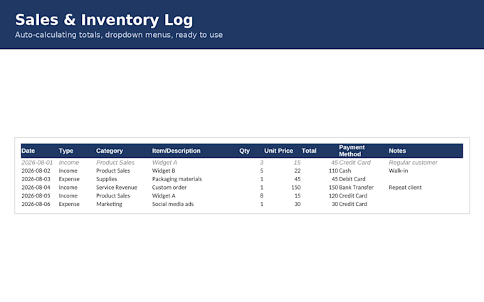Click quantity "3" in the Widget A sample row
The width and height of the screenshot is (484, 302).
point(261,163)
